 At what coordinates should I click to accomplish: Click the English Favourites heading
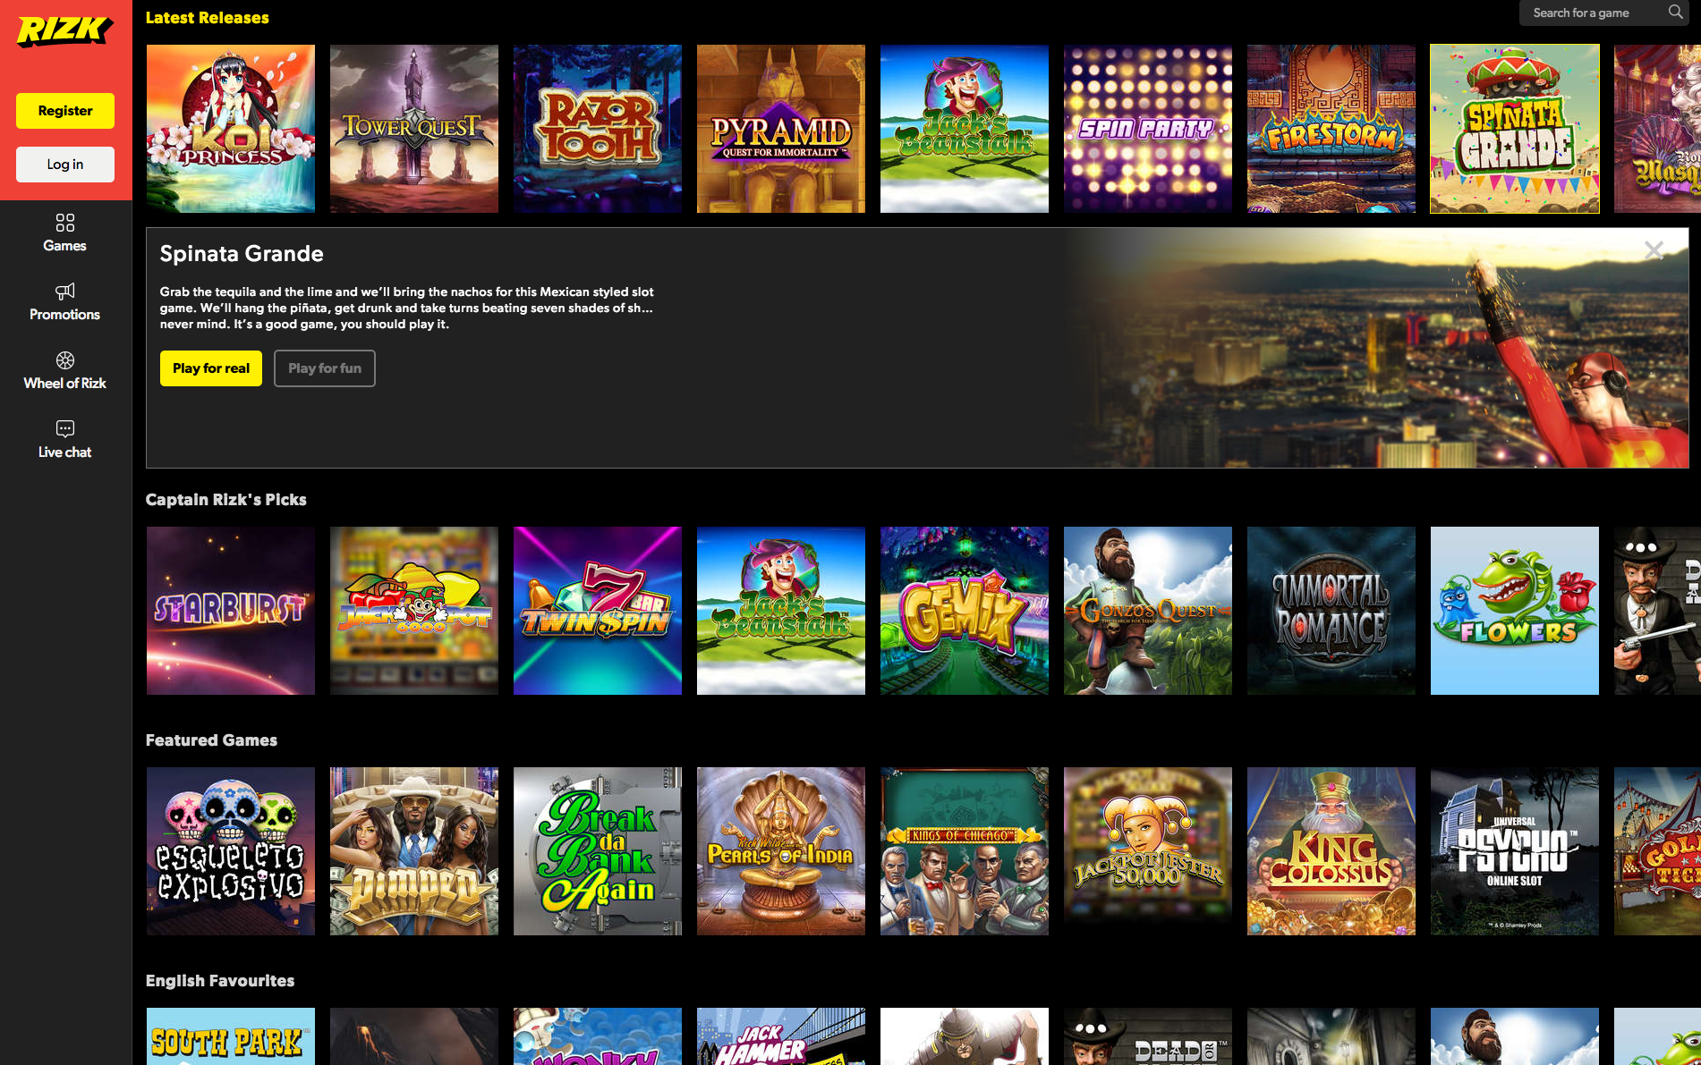(220, 981)
